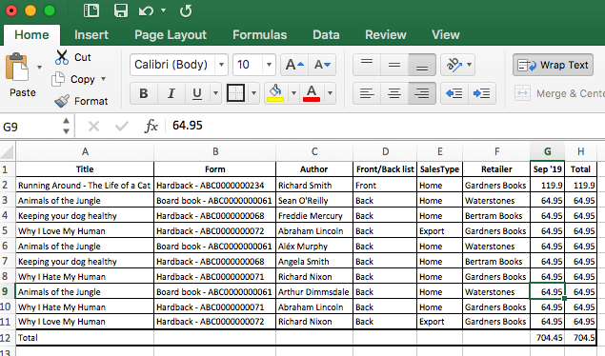Click the Paste clipboard icon
Image resolution: width=605 pixels, height=356 pixels.
click(x=17, y=67)
